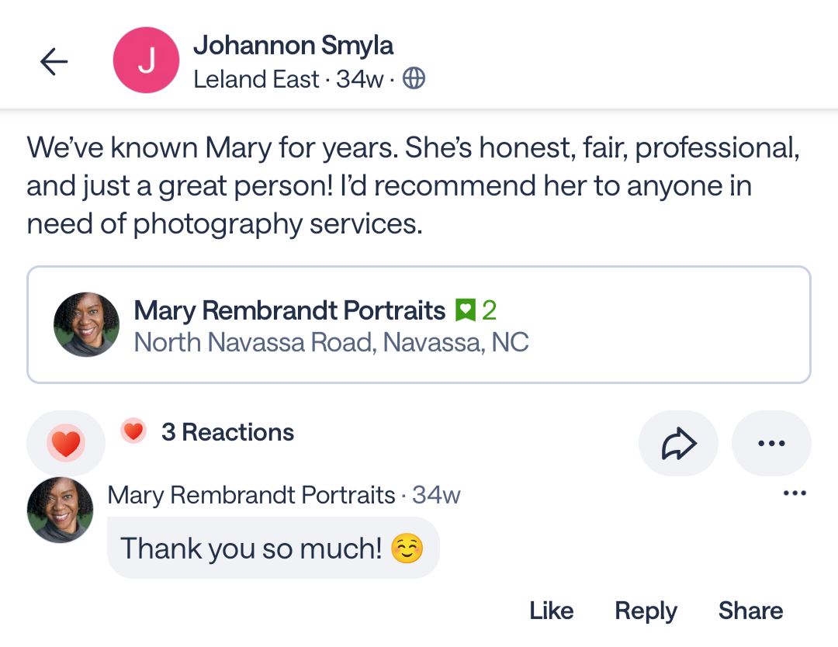838x647 pixels.
Task: Click the North Navassa Road address
Action: click(x=331, y=342)
